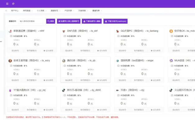
Task: Mark the tx_wzry channel as 设为常用
Action: pyautogui.click(x=48, y=80)
